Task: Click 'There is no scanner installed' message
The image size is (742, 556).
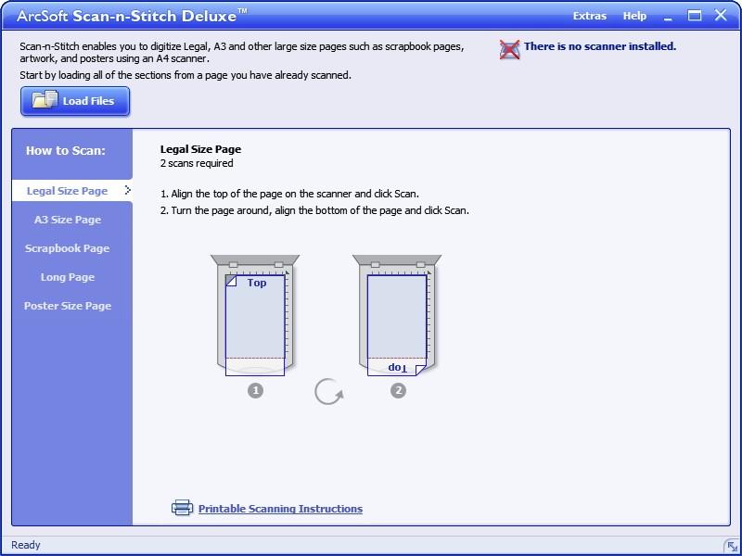Action: coord(599,46)
